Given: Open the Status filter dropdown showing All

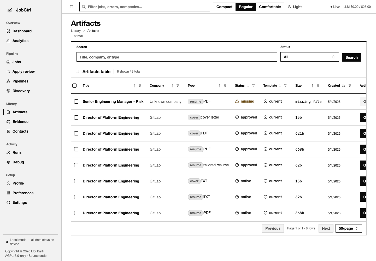Looking at the screenshot, I should click(x=309, y=57).
